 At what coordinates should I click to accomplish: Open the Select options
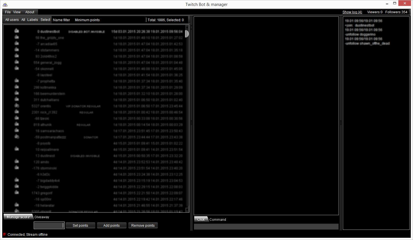(45, 20)
